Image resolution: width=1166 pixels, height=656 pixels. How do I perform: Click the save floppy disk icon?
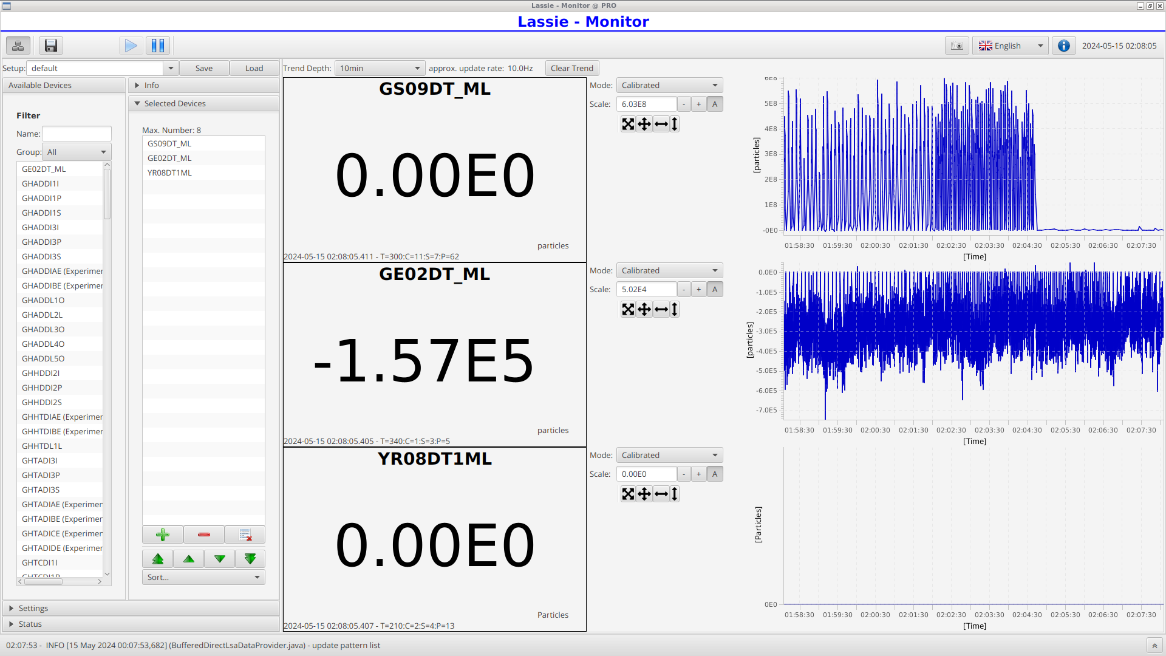point(51,46)
